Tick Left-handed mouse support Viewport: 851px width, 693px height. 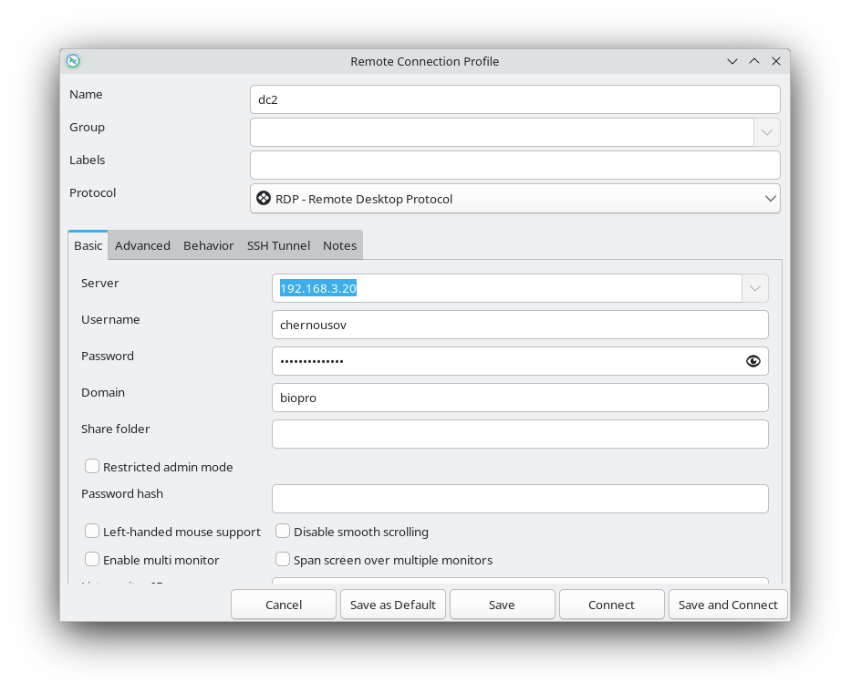tap(92, 532)
